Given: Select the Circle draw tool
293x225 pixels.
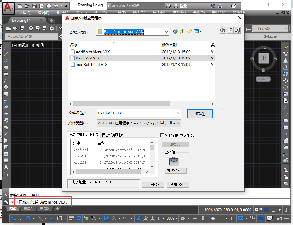Looking at the screenshot, I should click(x=6, y=87).
